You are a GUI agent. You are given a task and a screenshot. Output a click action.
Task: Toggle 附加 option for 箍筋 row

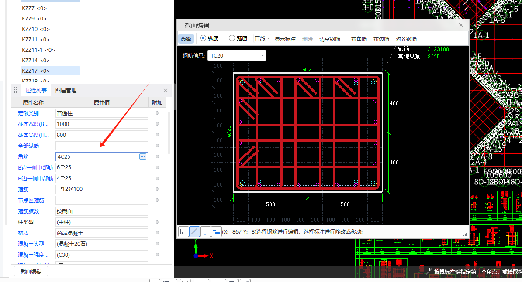tap(157, 189)
